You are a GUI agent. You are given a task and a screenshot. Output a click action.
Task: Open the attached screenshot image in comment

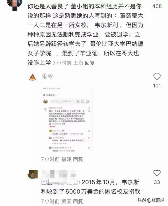(67, 119)
